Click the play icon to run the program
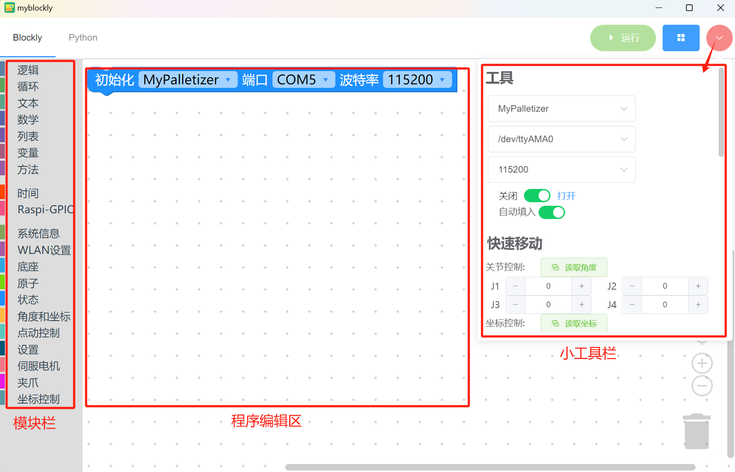This screenshot has width=735, height=472. coord(611,38)
